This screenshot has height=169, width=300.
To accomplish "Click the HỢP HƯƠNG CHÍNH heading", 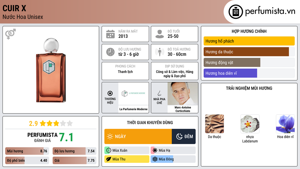I will click(x=249, y=31).
